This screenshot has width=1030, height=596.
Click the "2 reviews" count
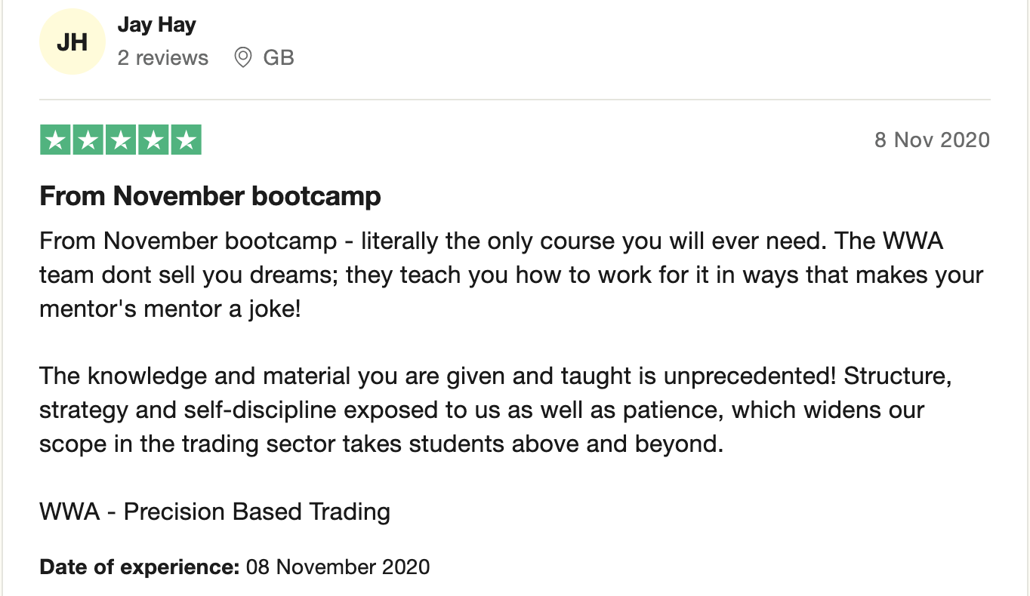tap(162, 57)
